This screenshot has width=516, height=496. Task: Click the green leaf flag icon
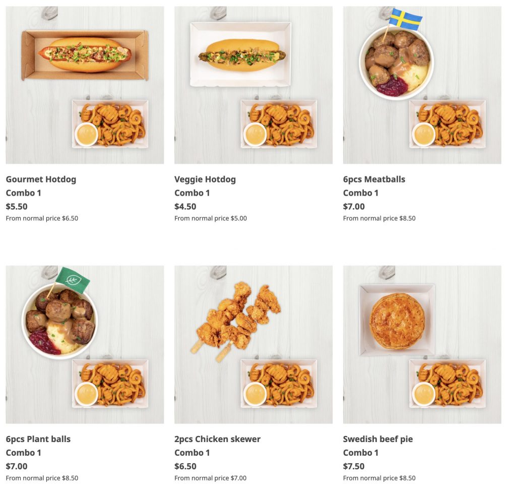(73, 279)
